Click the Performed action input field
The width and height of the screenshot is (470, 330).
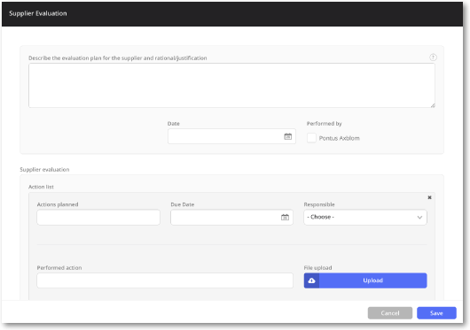[x=165, y=280]
